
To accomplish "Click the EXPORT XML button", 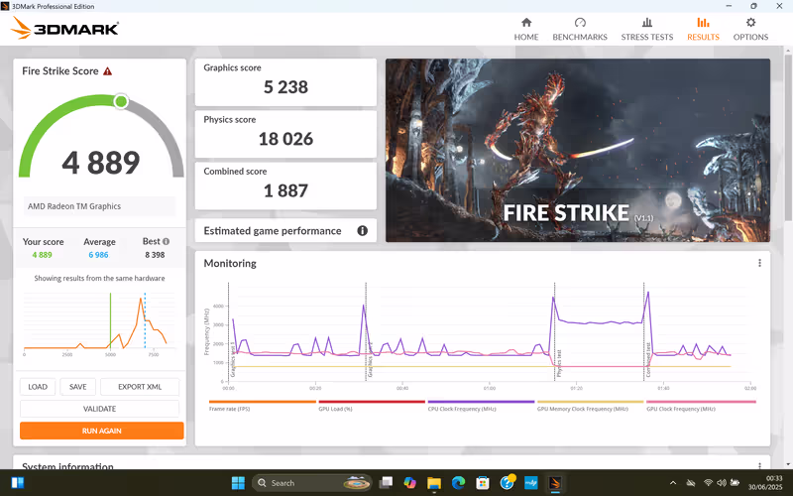I will pos(140,387).
